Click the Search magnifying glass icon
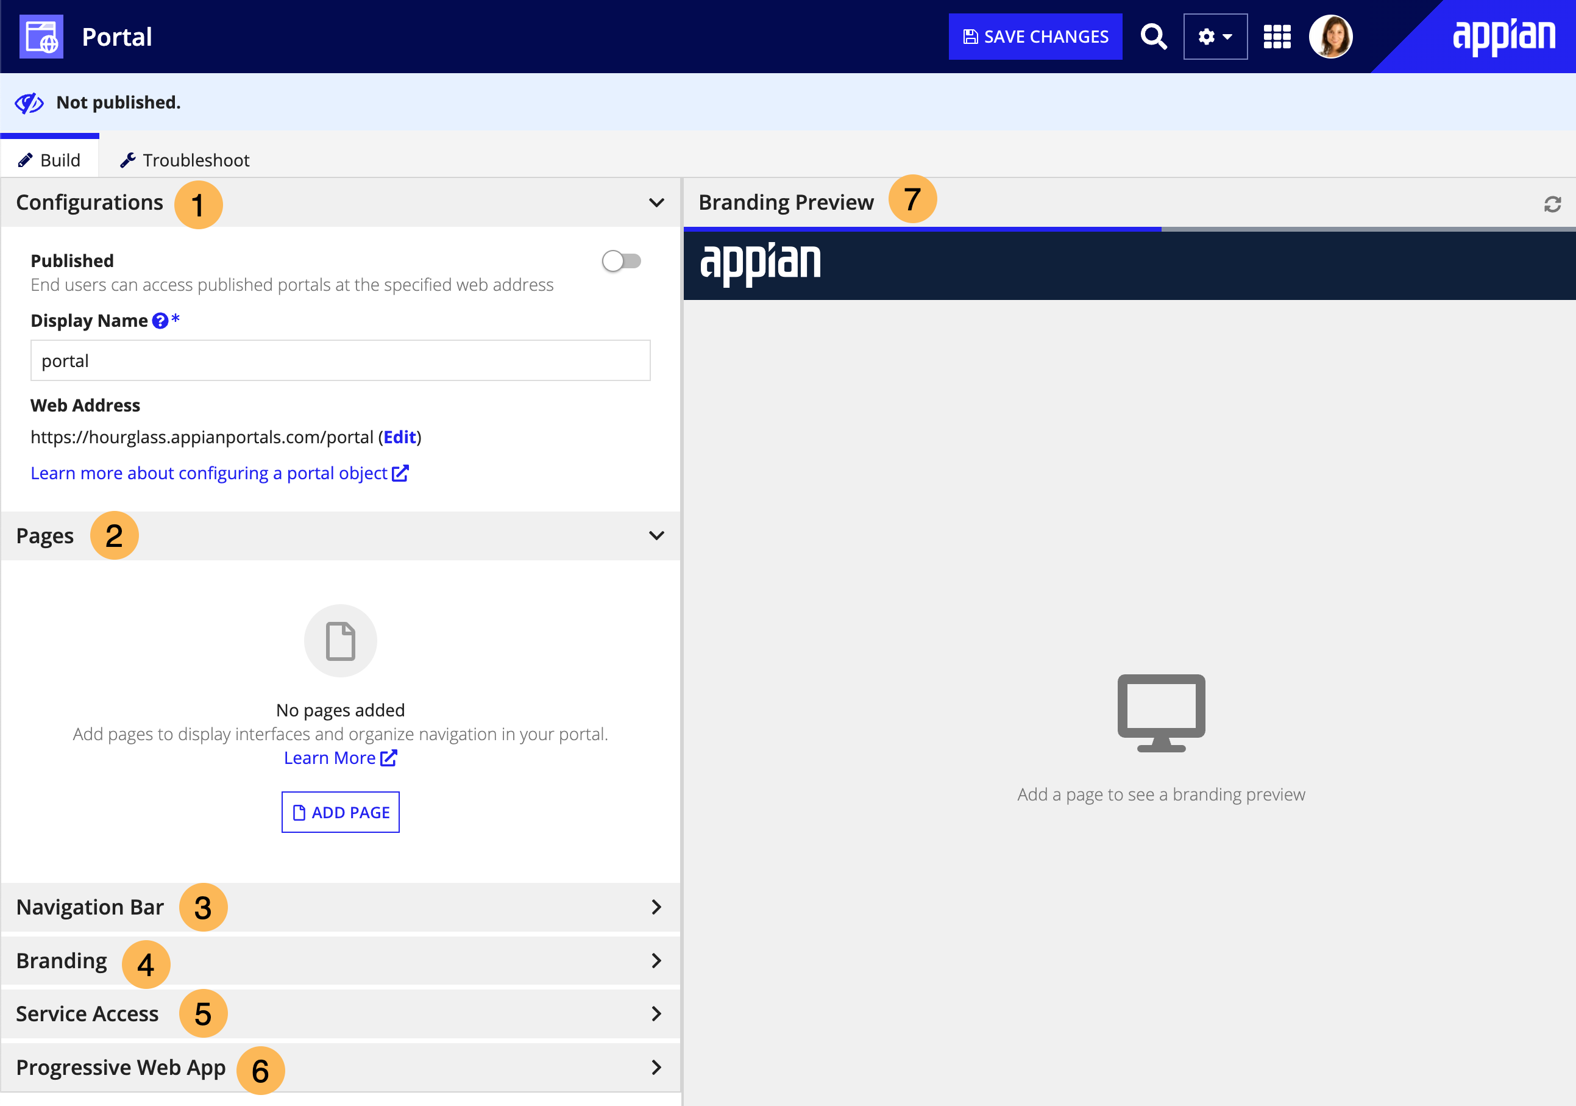The height and width of the screenshot is (1106, 1576). point(1151,36)
